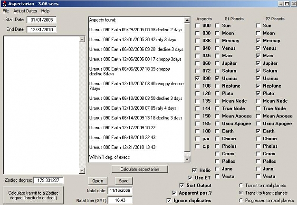Check Jupiter under P1 Planets
Viewport: 297px width, 205px height.
pyautogui.click(x=217, y=63)
